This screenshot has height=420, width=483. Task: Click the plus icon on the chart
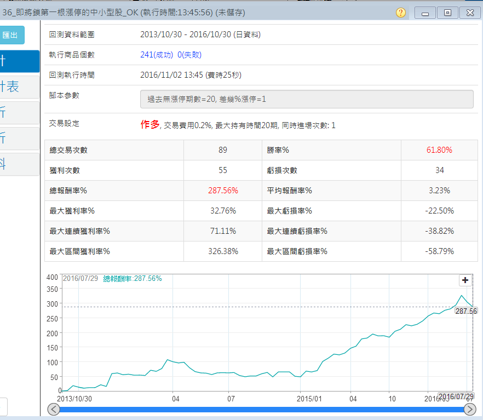(465, 280)
